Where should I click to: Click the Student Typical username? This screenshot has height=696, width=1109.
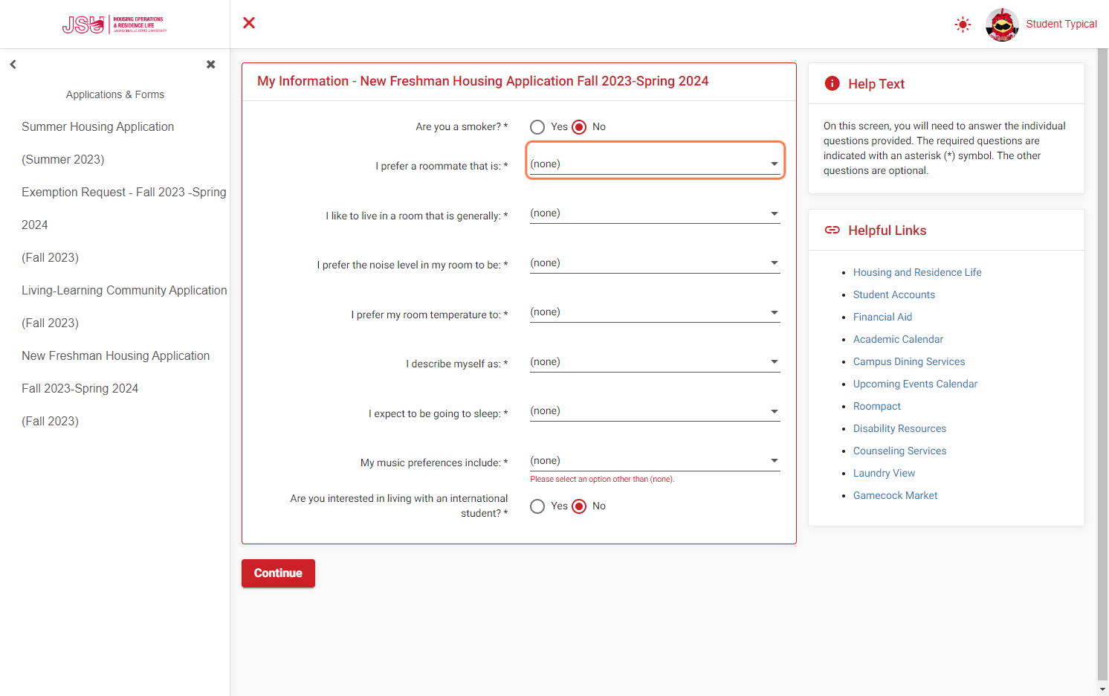pos(1061,25)
